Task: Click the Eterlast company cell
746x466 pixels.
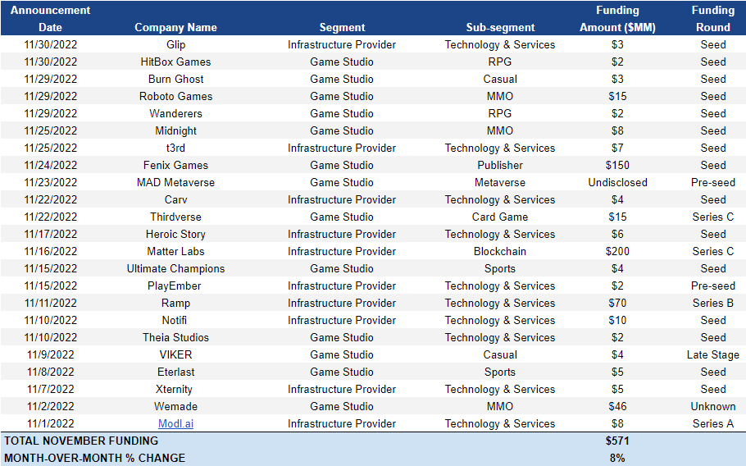Action: coord(175,372)
